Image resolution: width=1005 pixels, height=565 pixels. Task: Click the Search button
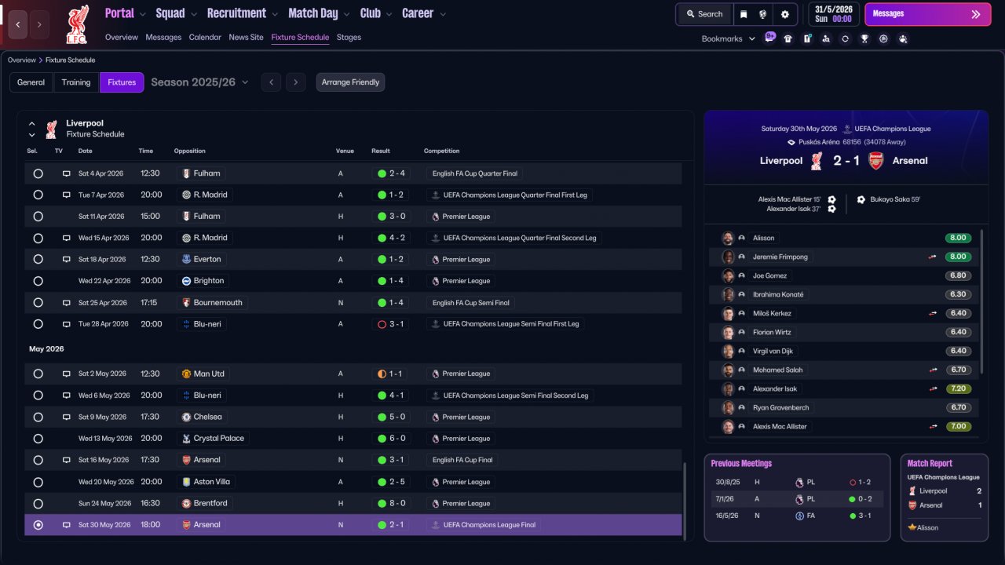click(704, 14)
